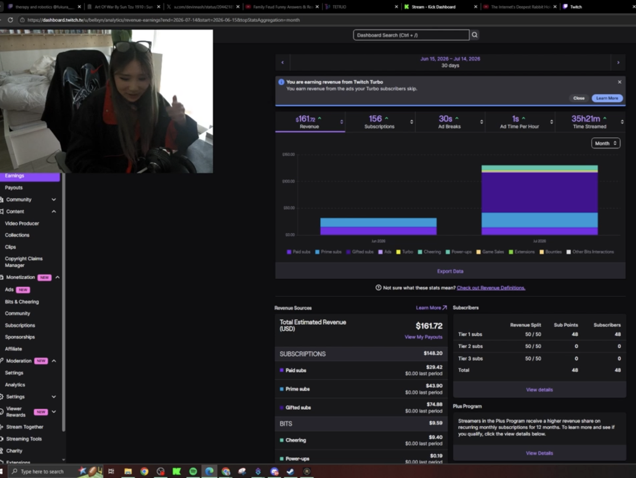Go to the previous date range with left arrow
Viewport: 636px width, 478px height.
click(x=282, y=63)
